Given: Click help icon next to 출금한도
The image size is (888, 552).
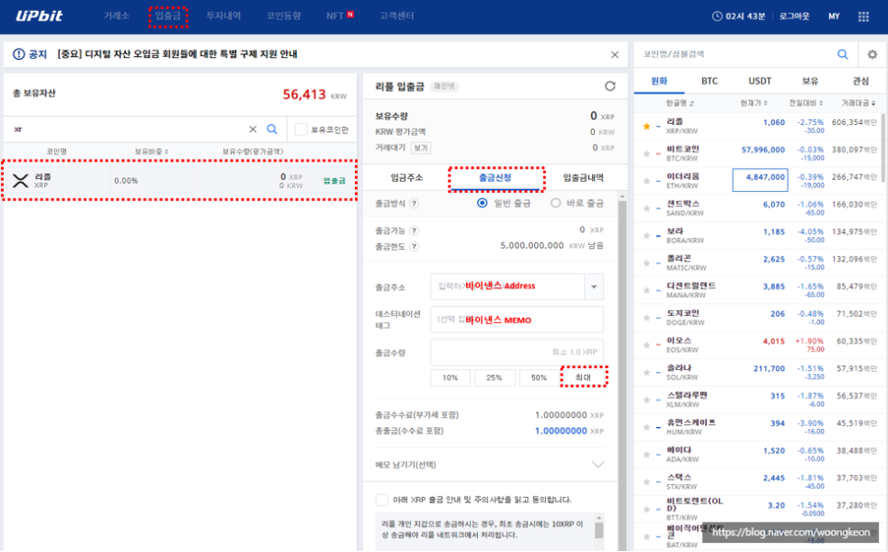Looking at the screenshot, I should pos(414,246).
